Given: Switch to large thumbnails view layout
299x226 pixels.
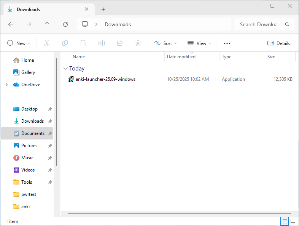Looking at the screenshot, I should (293, 221).
